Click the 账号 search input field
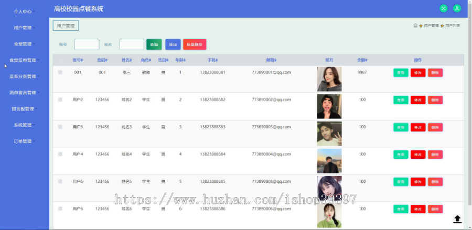The width and height of the screenshot is (472, 230). pyautogui.click(x=87, y=45)
